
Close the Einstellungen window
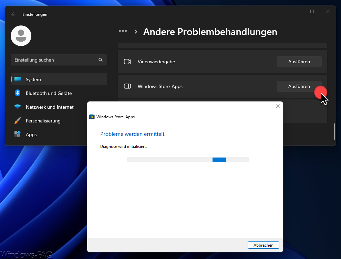pyautogui.click(x=328, y=11)
